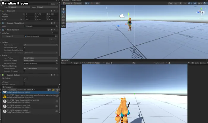The height and width of the screenshot is (123, 208).
Task: Open Motion Vectors dropdown
Action: pos(41,68)
